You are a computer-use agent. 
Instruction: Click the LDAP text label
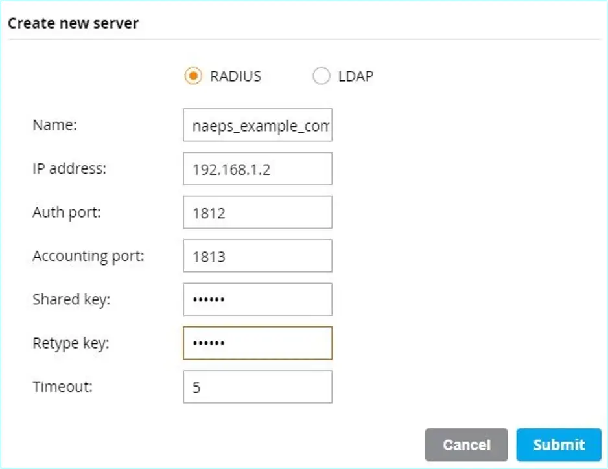(x=356, y=76)
